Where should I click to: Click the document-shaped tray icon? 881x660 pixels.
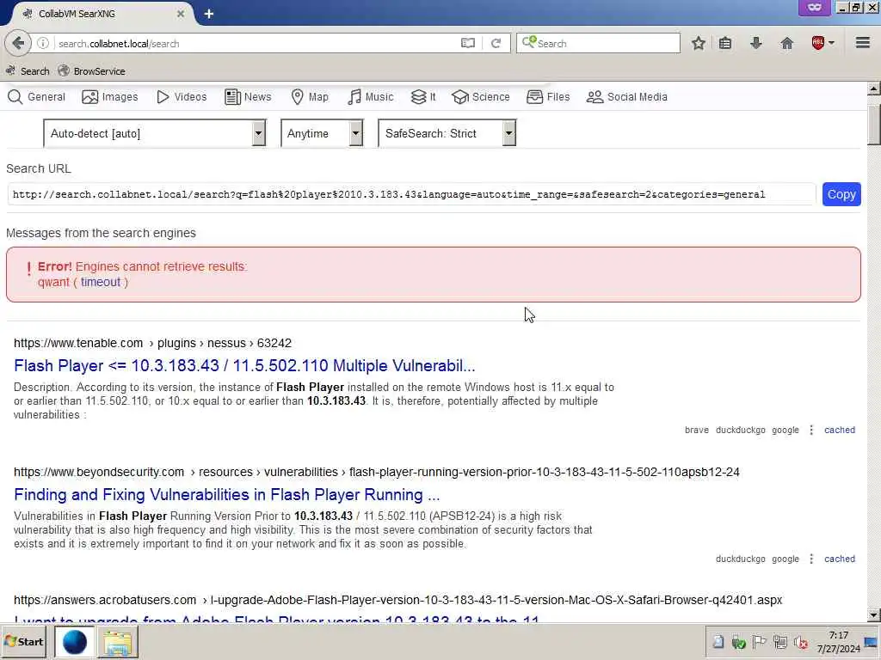click(718, 641)
